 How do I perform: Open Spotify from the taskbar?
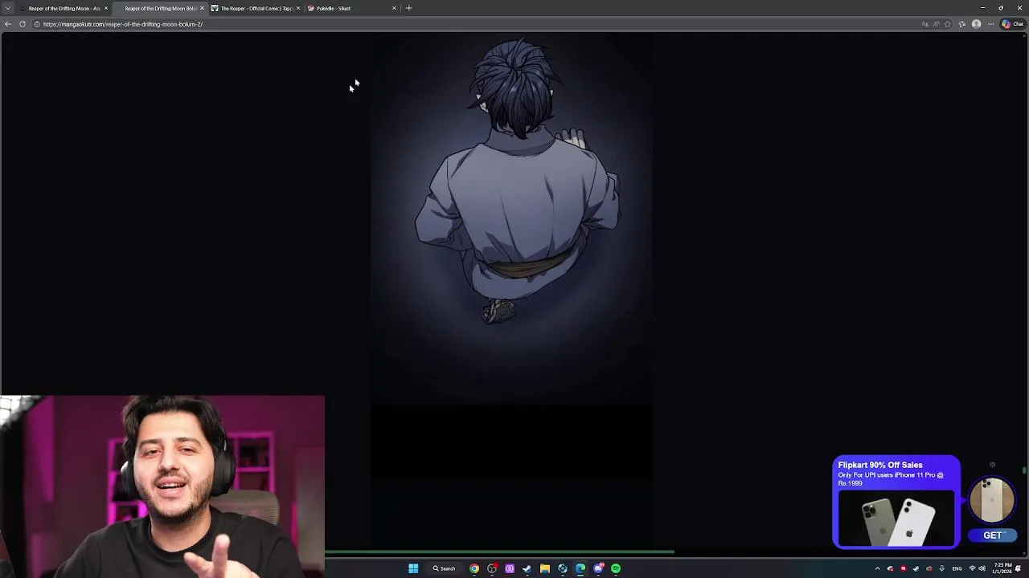tap(616, 568)
